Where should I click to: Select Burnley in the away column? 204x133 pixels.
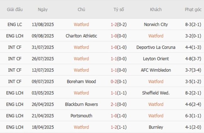156,127
